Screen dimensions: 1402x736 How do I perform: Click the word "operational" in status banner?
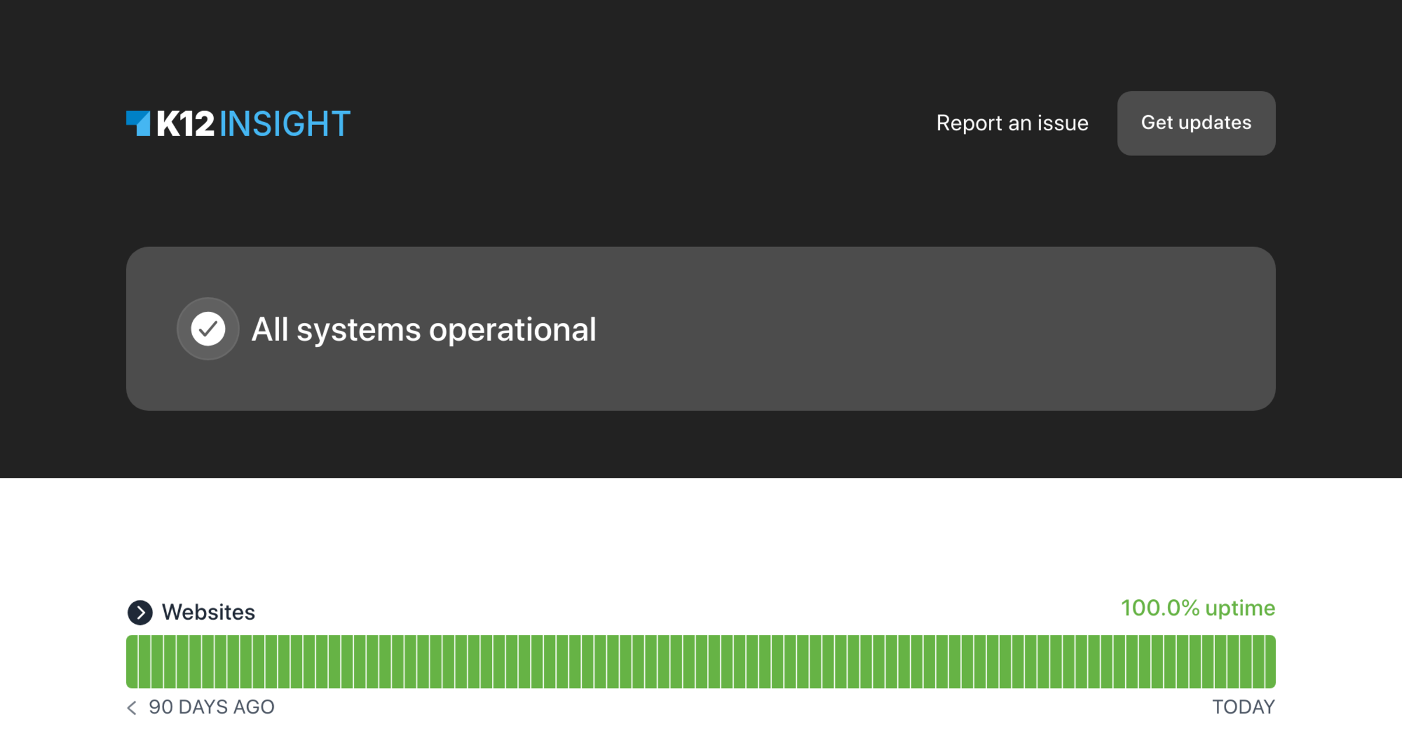(x=512, y=329)
